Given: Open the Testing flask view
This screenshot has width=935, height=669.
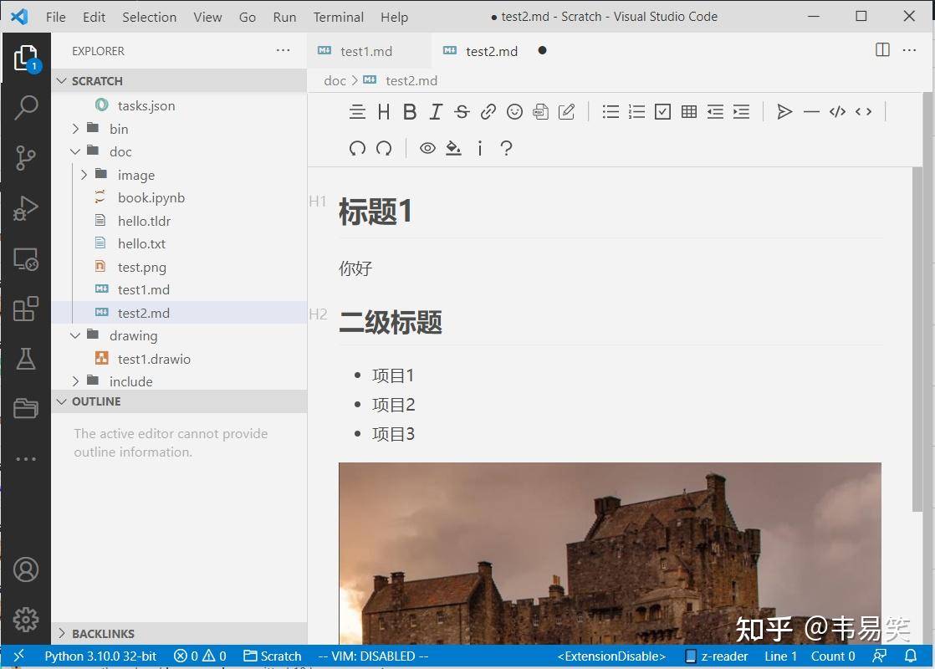Looking at the screenshot, I should click(x=26, y=359).
